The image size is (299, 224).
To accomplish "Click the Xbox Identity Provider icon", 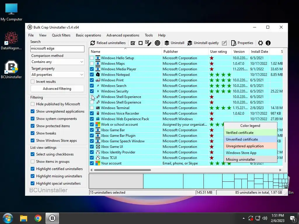I will (98, 152).
